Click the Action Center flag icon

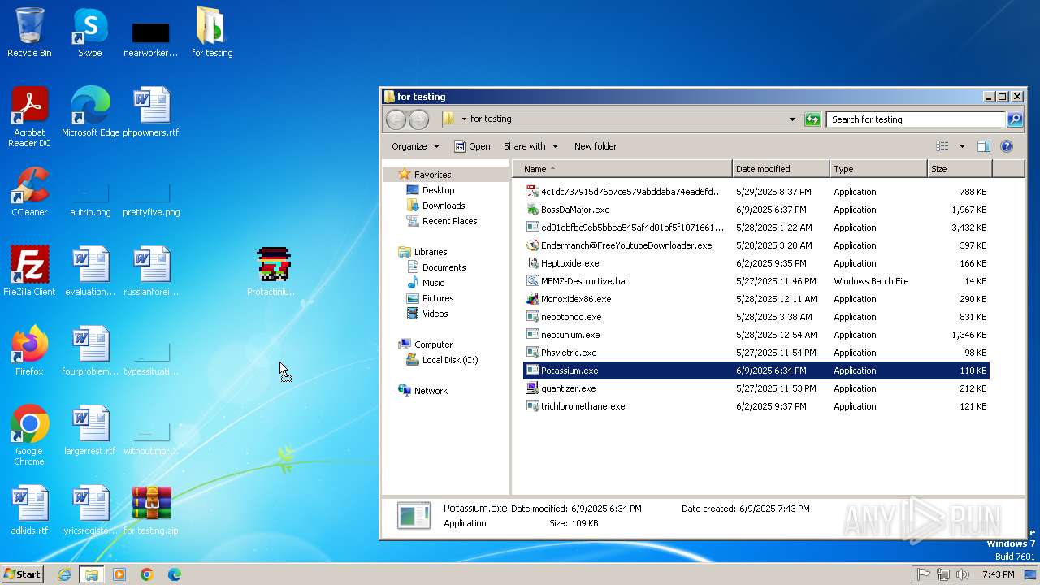click(924, 574)
